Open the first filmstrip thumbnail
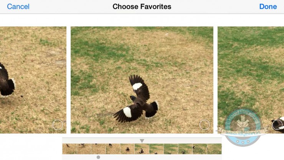This screenshot has height=160, width=284. (x=69, y=149)
